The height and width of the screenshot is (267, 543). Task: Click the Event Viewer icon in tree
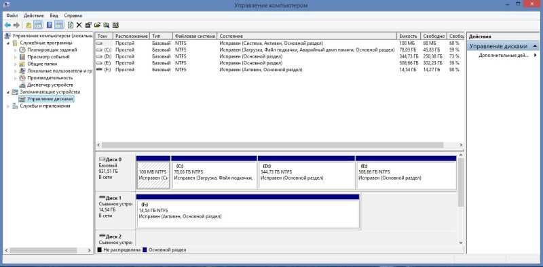[22, 57]
